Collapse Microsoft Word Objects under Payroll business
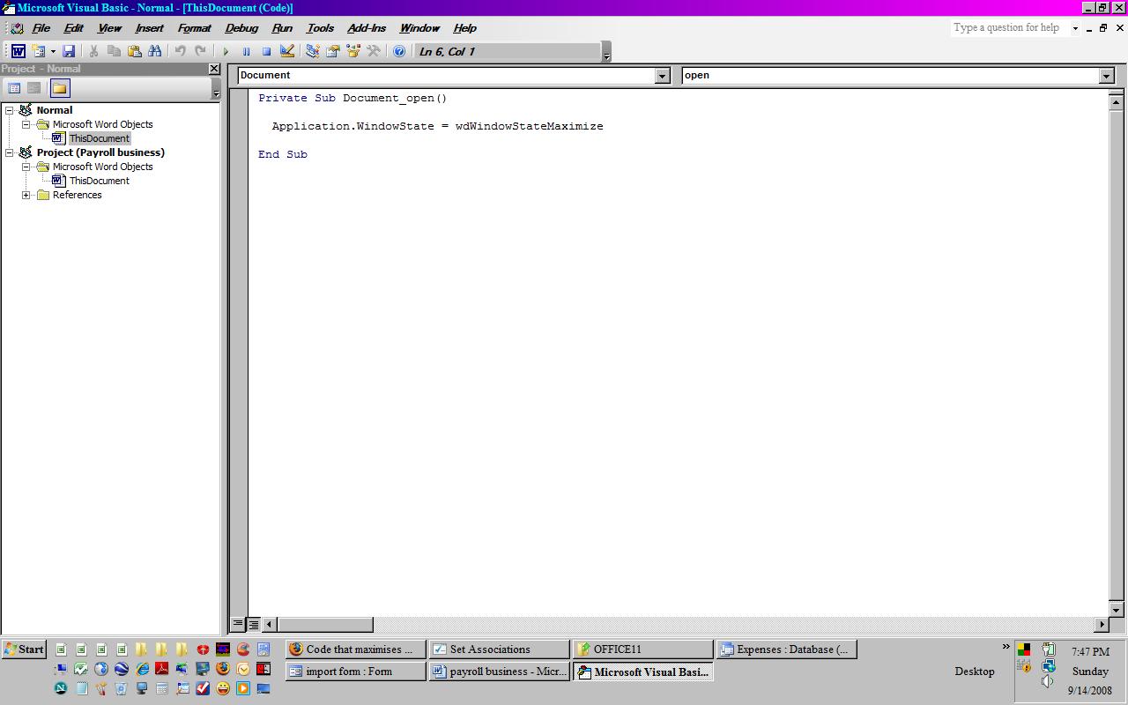Viewport: 1128px width, 705px height. 26,167
